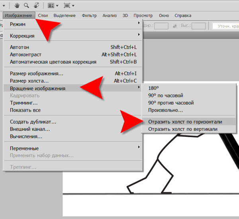Click the Уточн. край button

(225, 26)
